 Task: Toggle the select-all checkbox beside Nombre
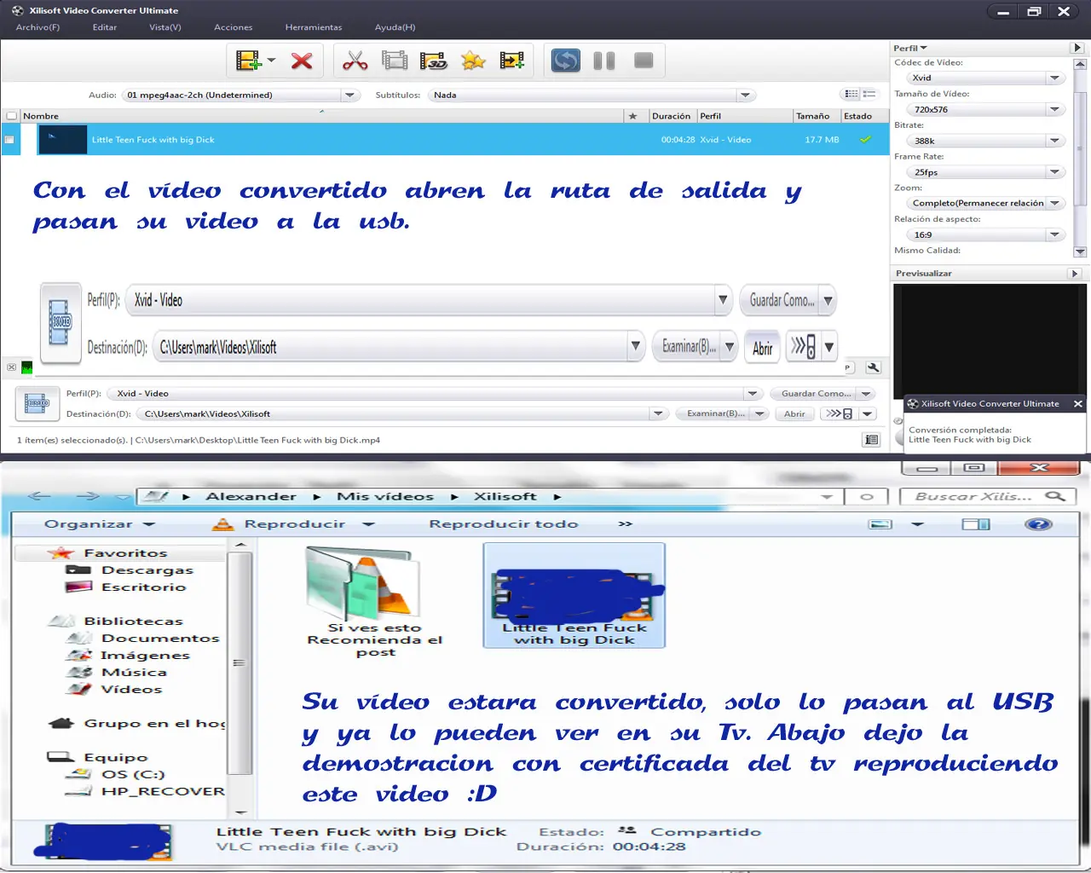click(11, 116)
